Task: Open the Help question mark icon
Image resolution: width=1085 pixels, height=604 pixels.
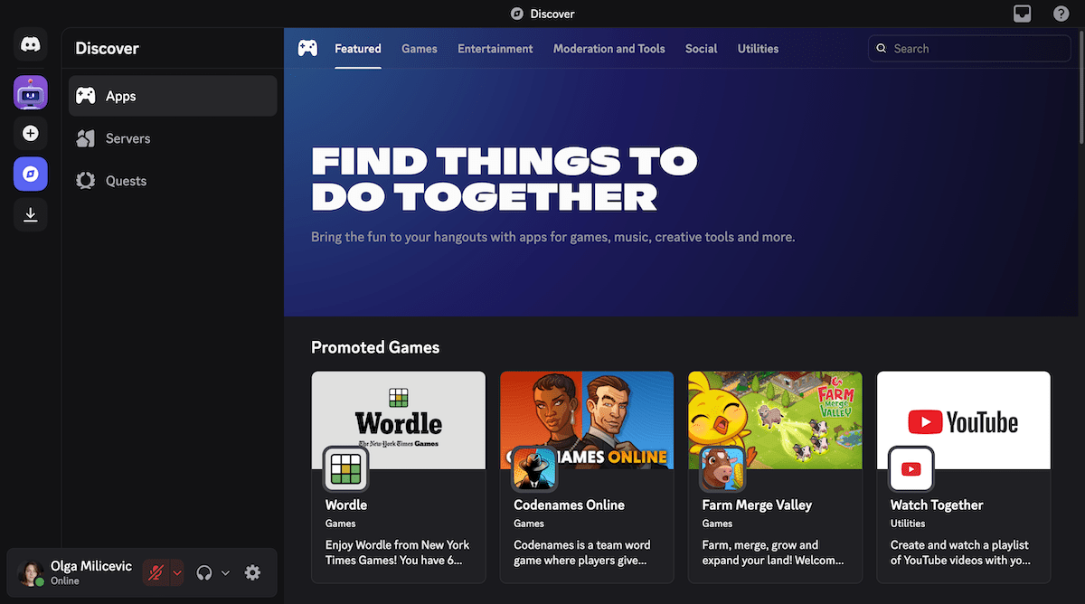Action: 1061,14
